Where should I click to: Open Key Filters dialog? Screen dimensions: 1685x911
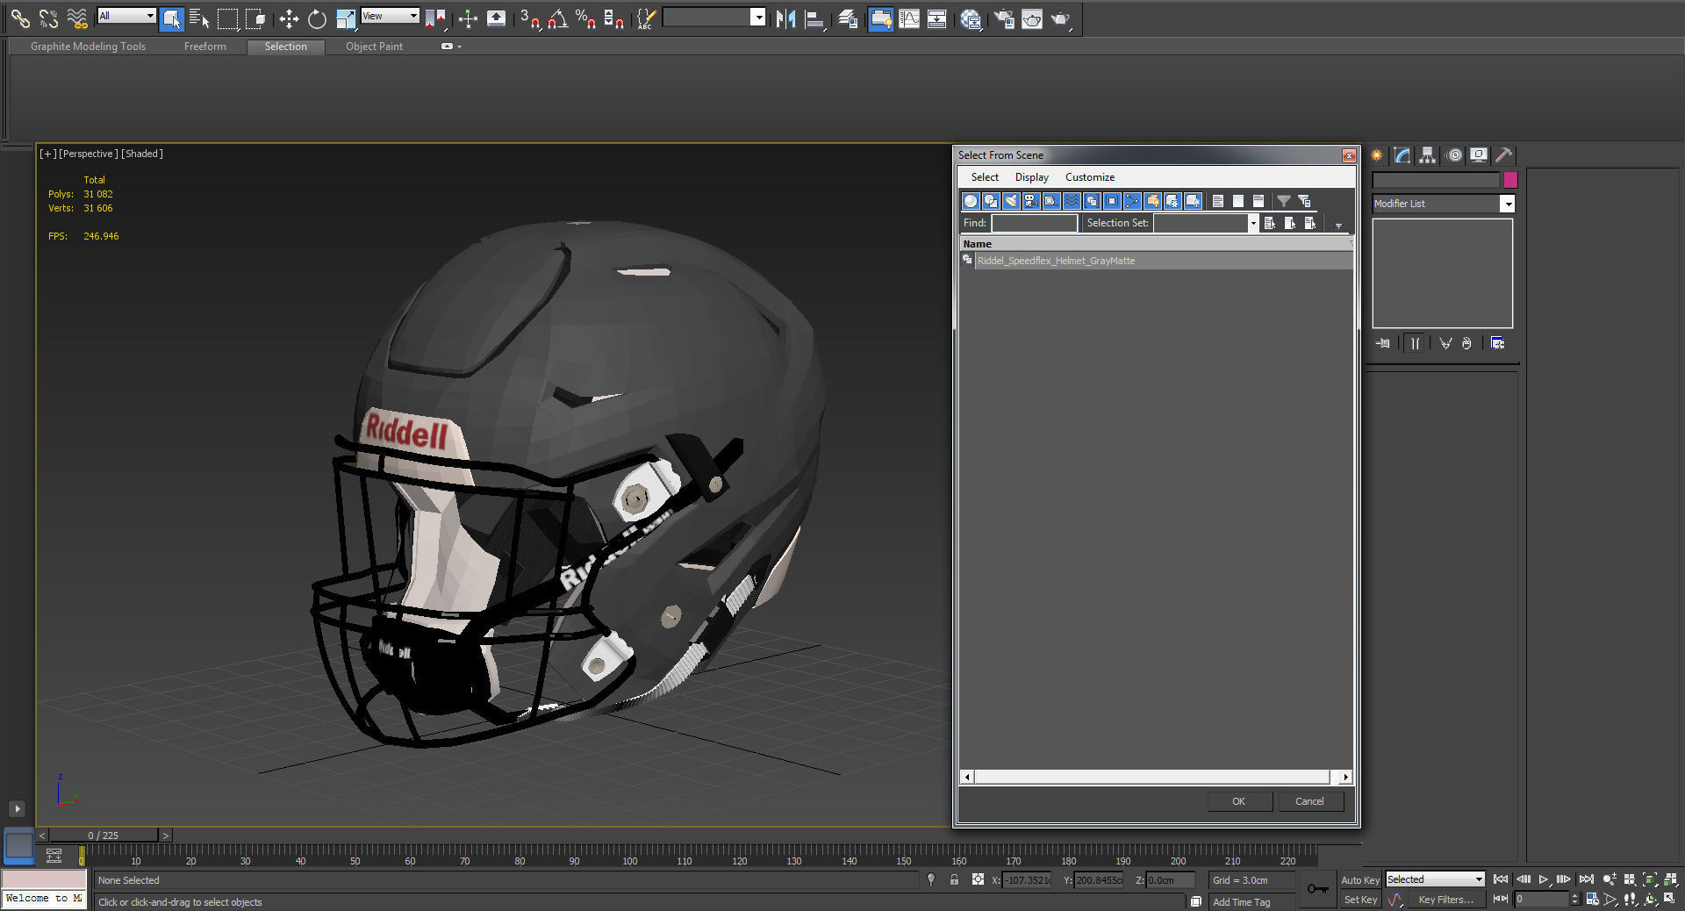1445,900
